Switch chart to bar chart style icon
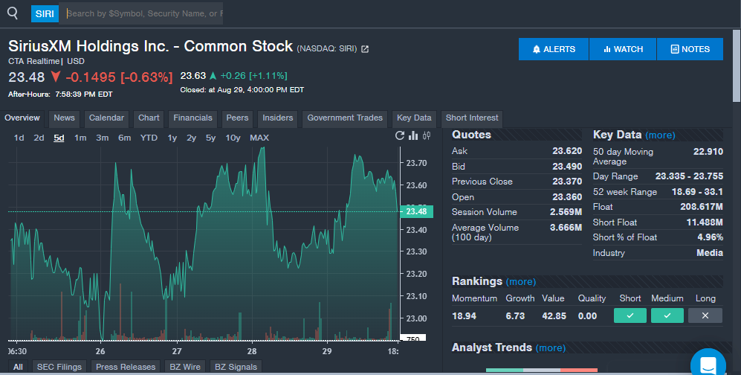Image resolution: width=741 pixels, height=375 pixels. (413, 135)
